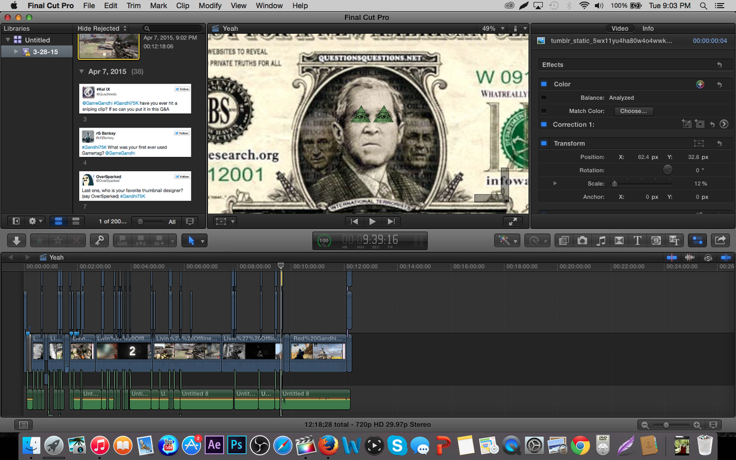Toggle the Color effect checkbox

(543, 84)
